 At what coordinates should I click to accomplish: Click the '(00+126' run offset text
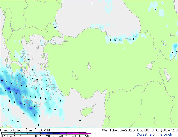pos(169,130)
